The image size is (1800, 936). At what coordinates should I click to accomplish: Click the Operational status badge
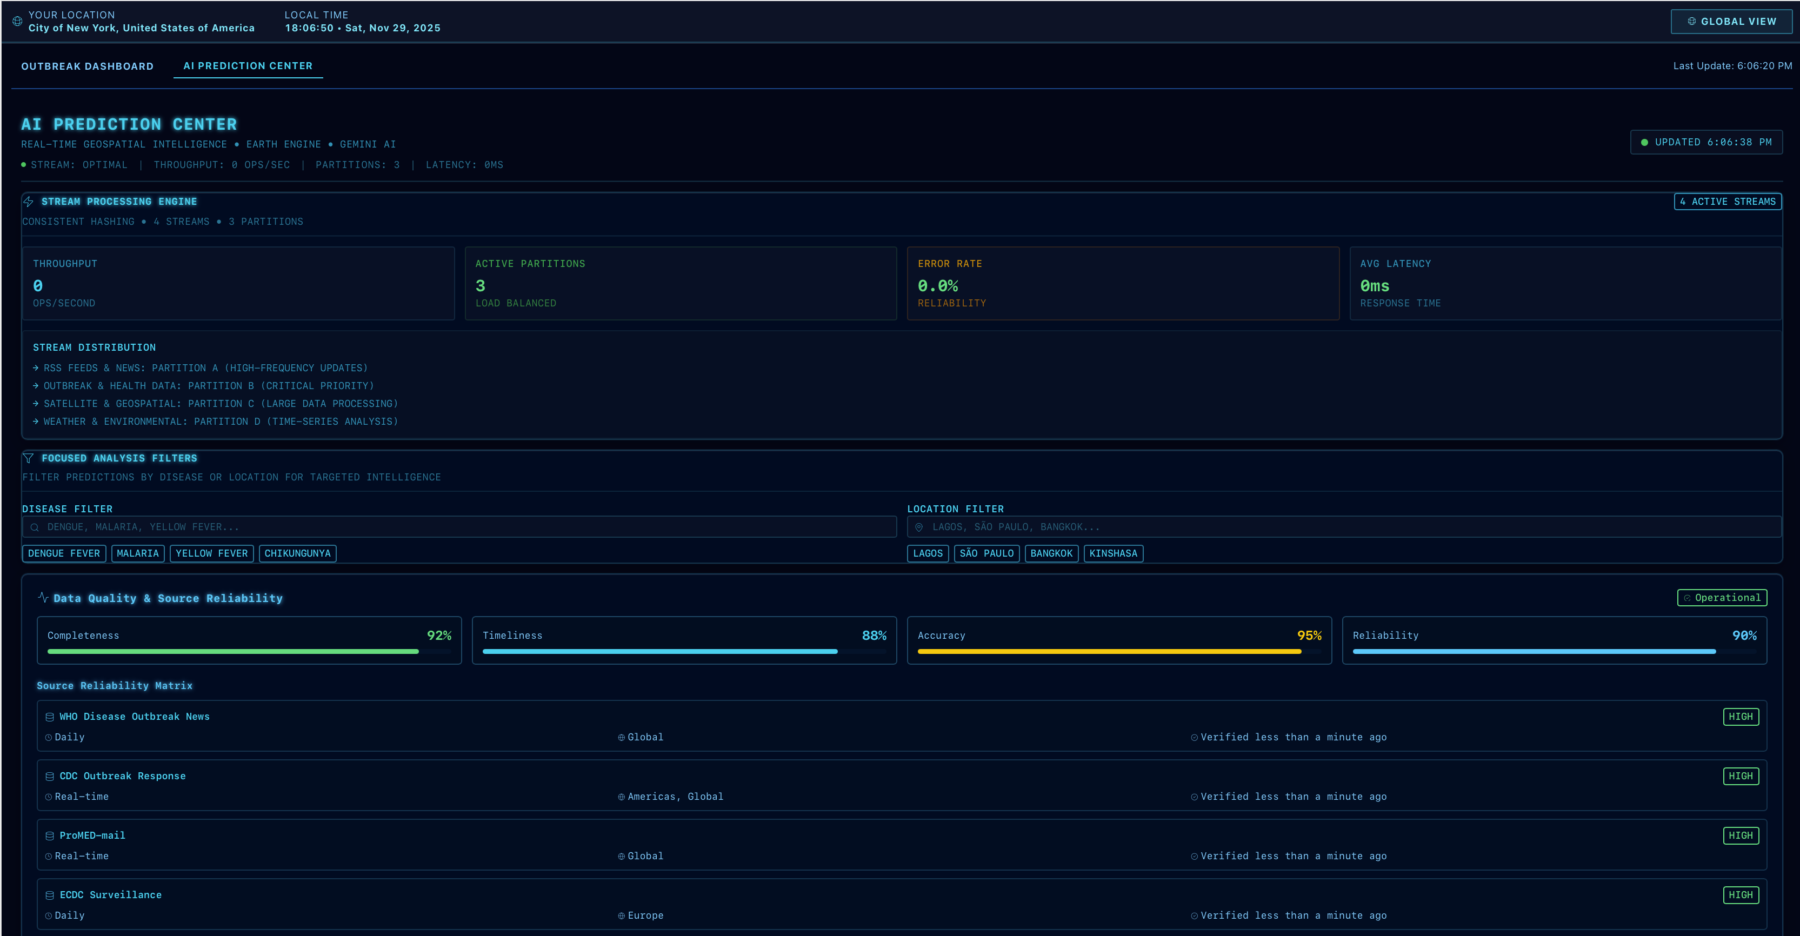[x=1722, y=598]
